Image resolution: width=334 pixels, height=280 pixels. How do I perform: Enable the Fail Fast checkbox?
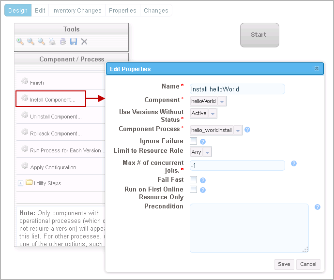pyautogui.click(x=194, y=180)
